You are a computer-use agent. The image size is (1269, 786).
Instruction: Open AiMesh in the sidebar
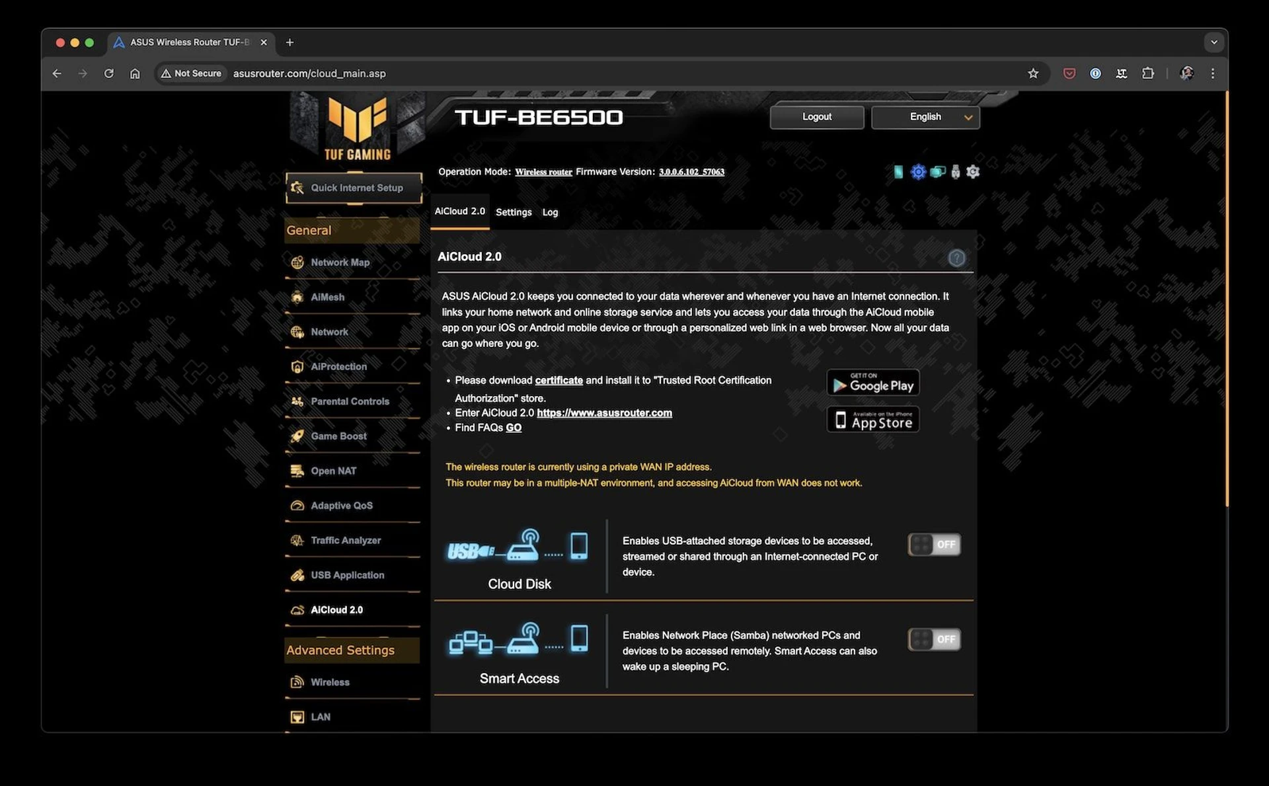[352, 297]
